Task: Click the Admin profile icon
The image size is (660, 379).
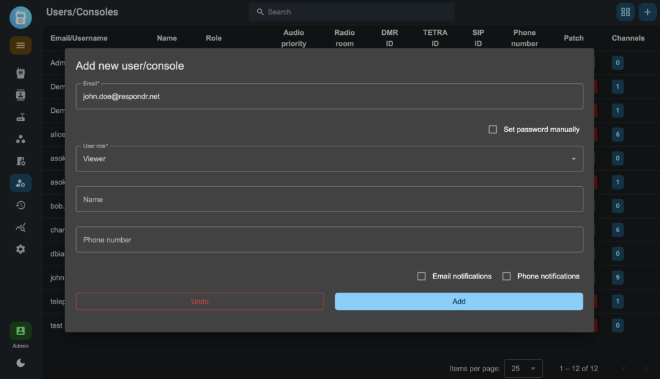Action: click(21, 331)
